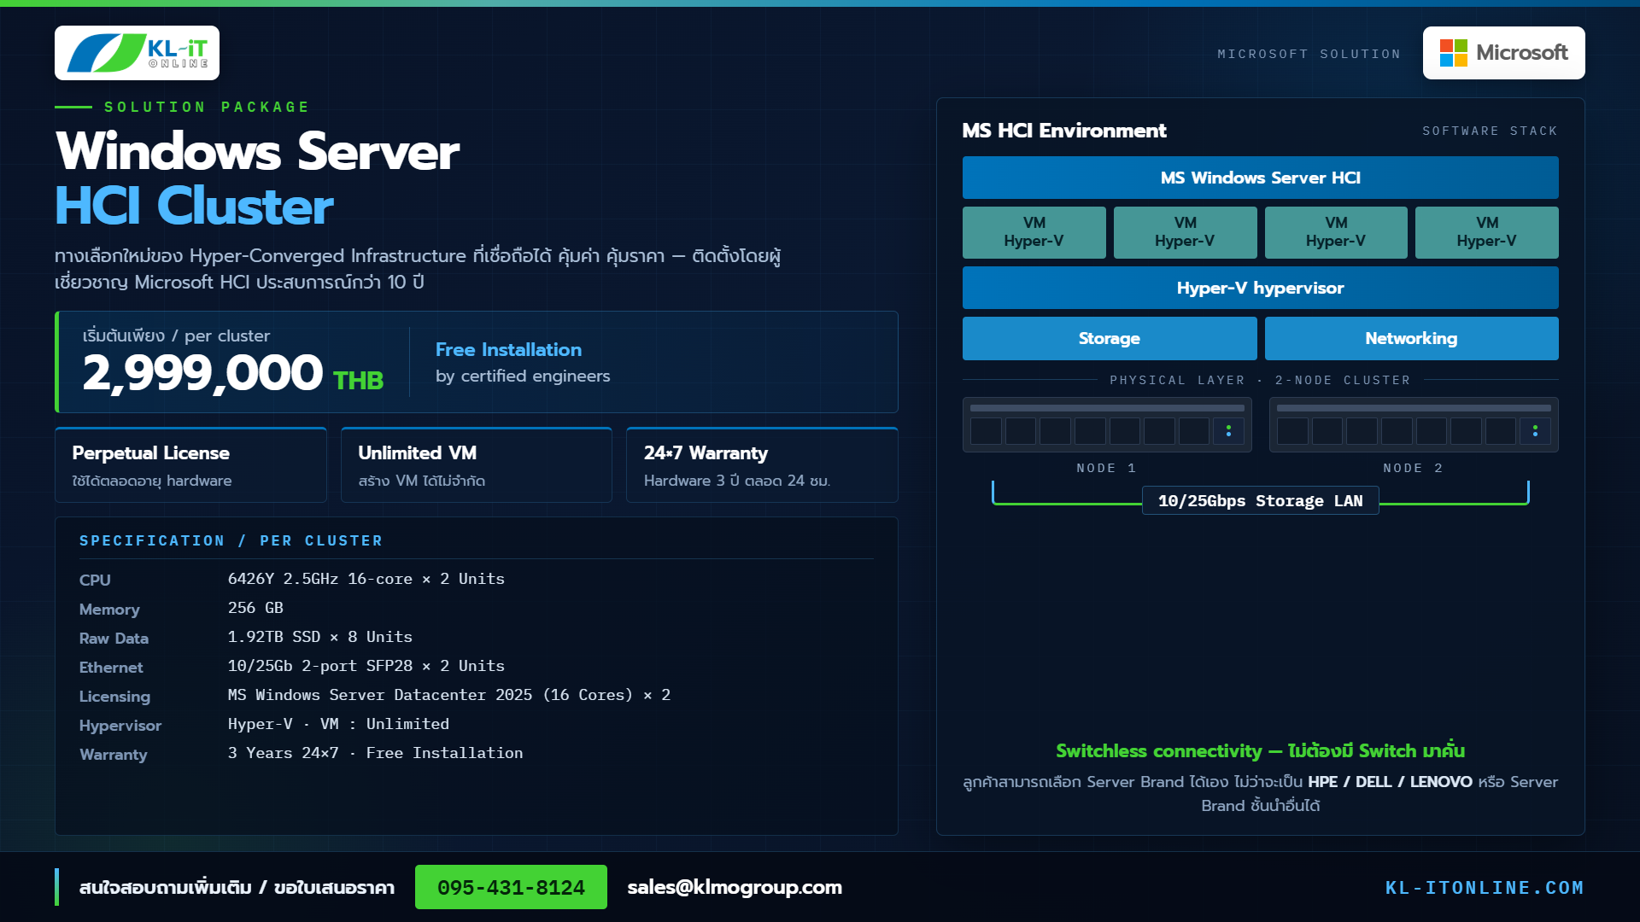The height and width of the screenshot is (922, 1640).
Task: Click the Networking block
Action: tap(1412, 338)
